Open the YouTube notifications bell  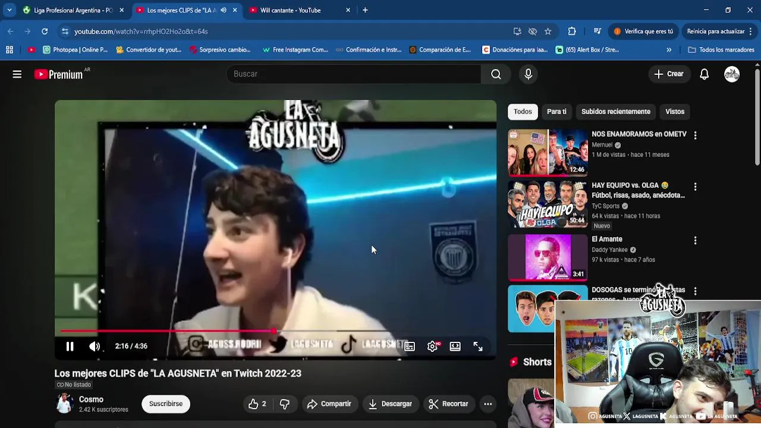[x=704, y=74]
